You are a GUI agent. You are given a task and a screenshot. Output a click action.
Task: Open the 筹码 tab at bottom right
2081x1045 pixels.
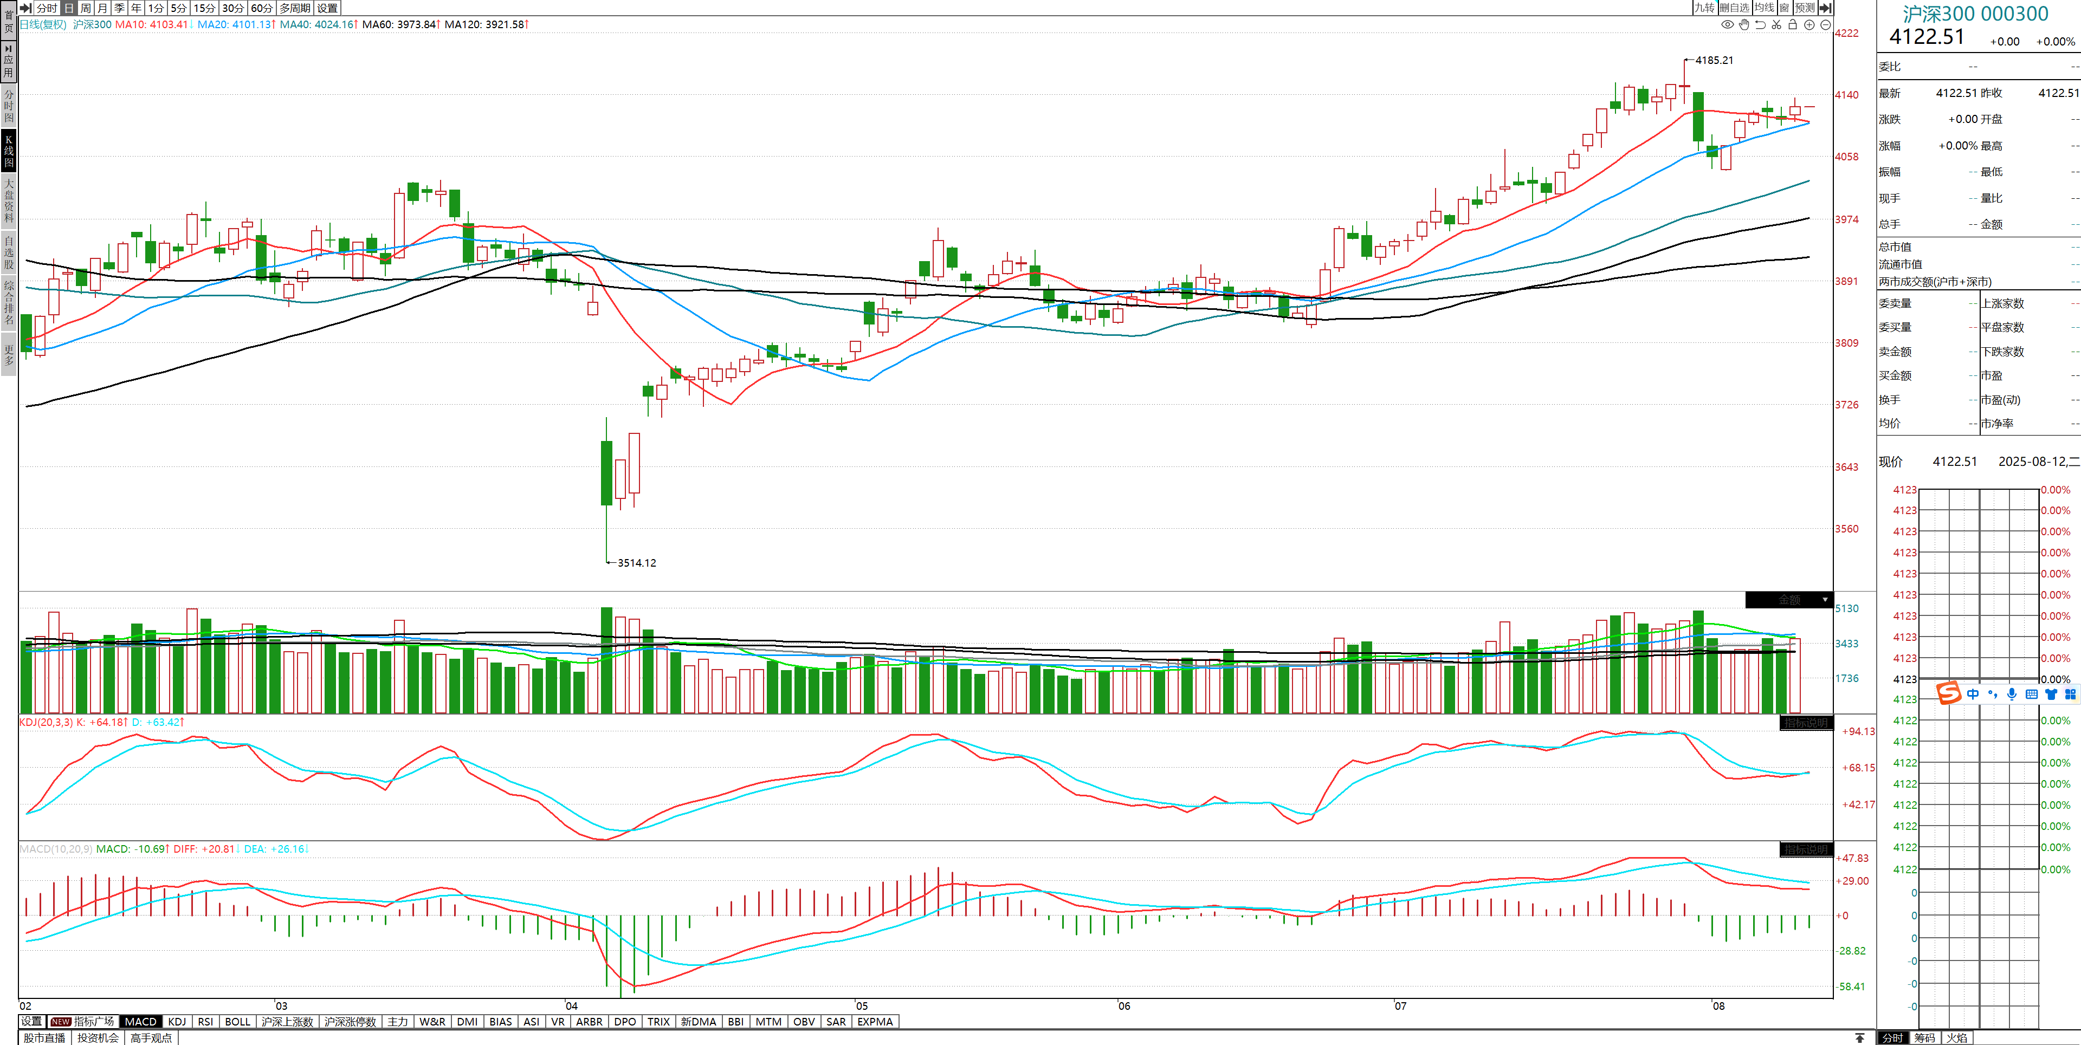coord(1925,1038)
